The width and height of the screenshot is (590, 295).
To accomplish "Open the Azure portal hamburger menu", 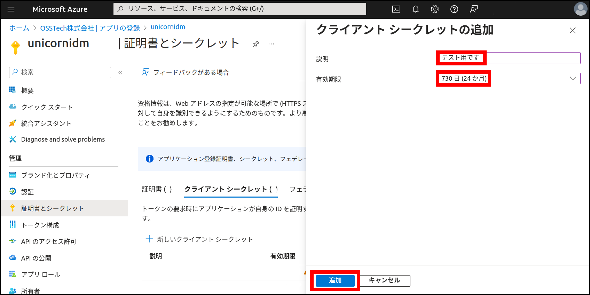I will click(x=11, y=9).
